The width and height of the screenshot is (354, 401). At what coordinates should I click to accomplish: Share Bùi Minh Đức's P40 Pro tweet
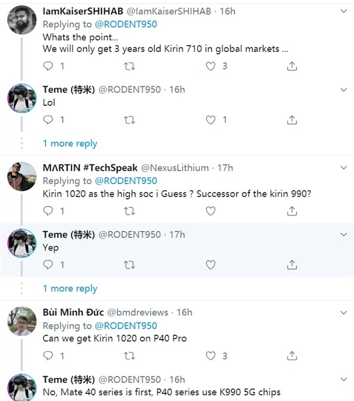292,356
